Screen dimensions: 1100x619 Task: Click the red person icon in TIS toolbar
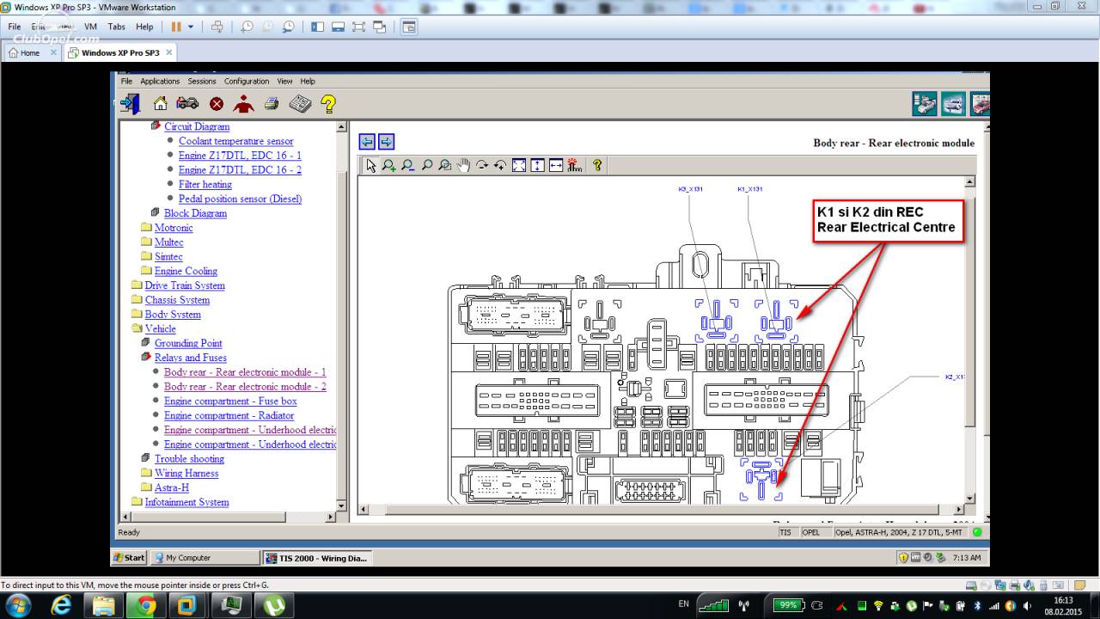(244, 104)
